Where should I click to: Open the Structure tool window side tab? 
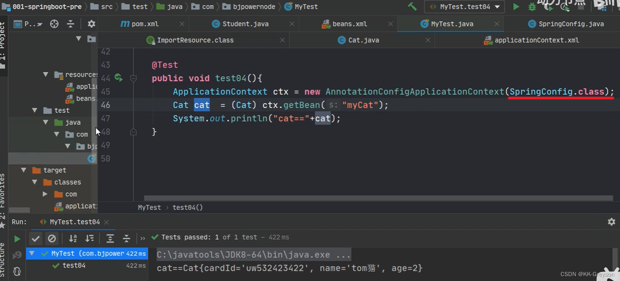[3, 260]
